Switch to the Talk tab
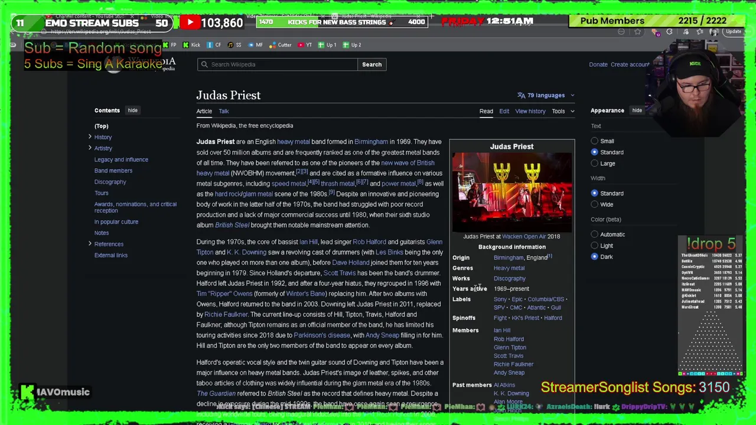 click(x=224, y=111)
